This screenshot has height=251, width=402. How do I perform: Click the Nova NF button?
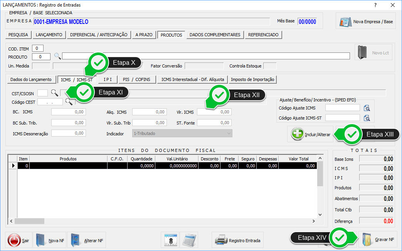click(50, 240)
